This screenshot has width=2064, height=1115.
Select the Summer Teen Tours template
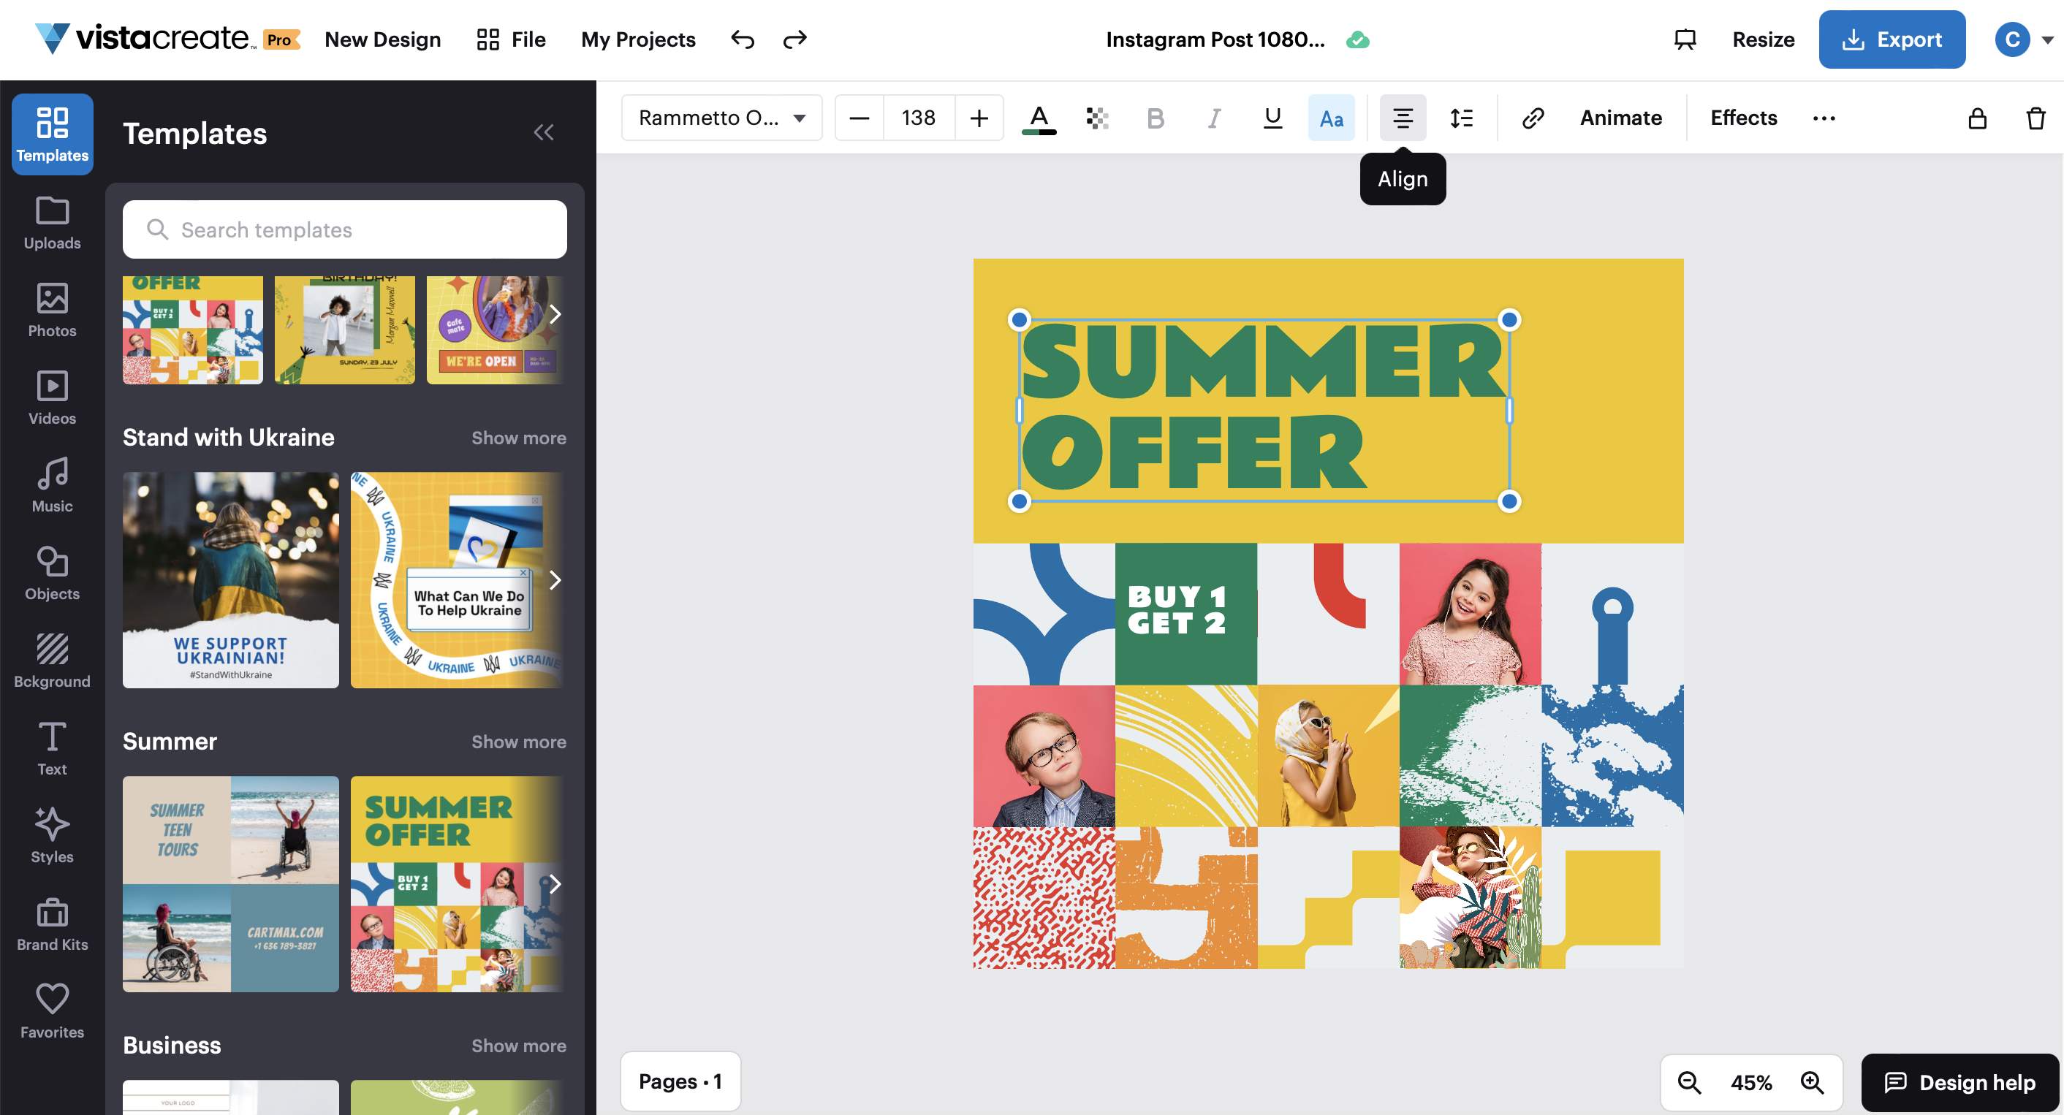(x=231, y=884)
